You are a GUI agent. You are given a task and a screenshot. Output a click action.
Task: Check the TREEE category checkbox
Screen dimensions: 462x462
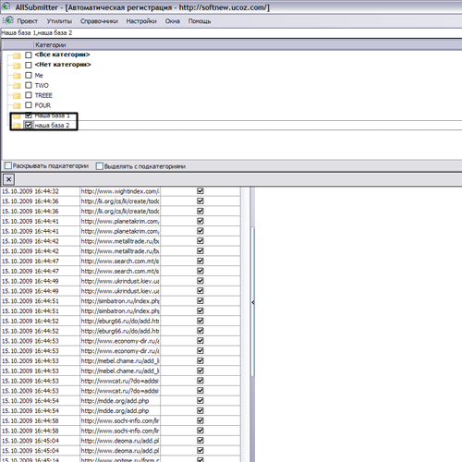[29, 95]
